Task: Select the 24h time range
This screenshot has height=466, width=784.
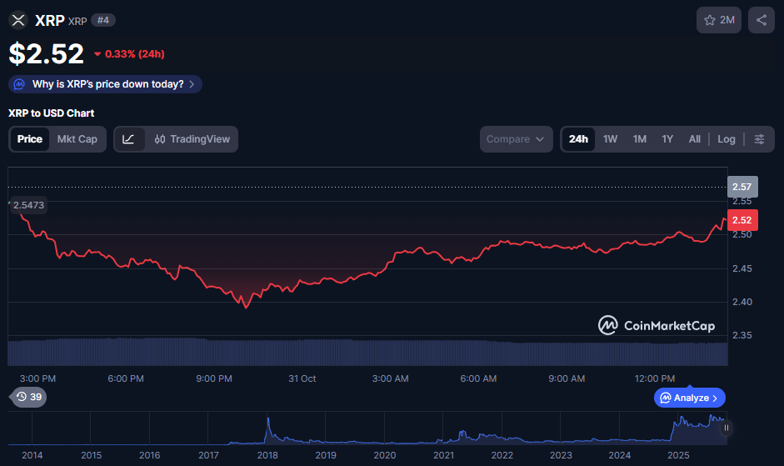Action: (x=578, y=139)
